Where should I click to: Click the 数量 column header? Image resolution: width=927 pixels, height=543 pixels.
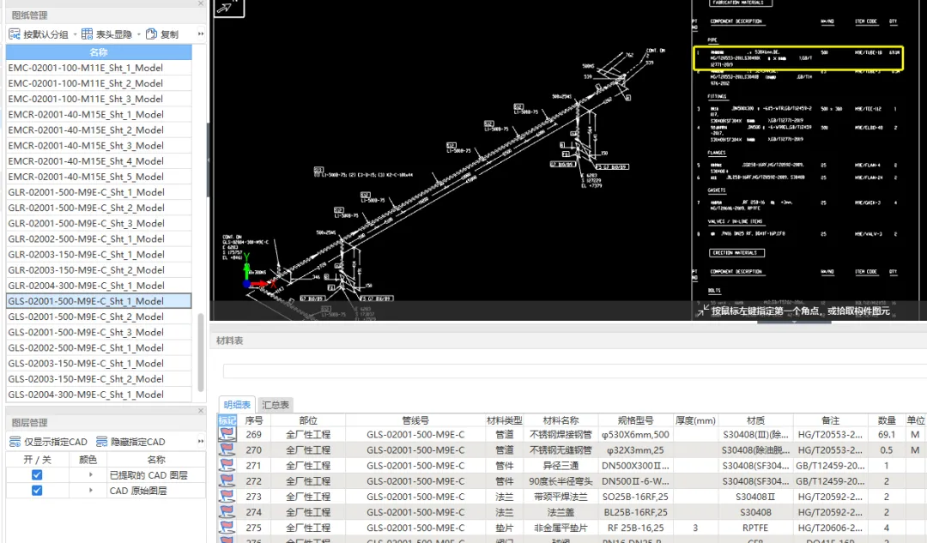(x=886, y=420)
